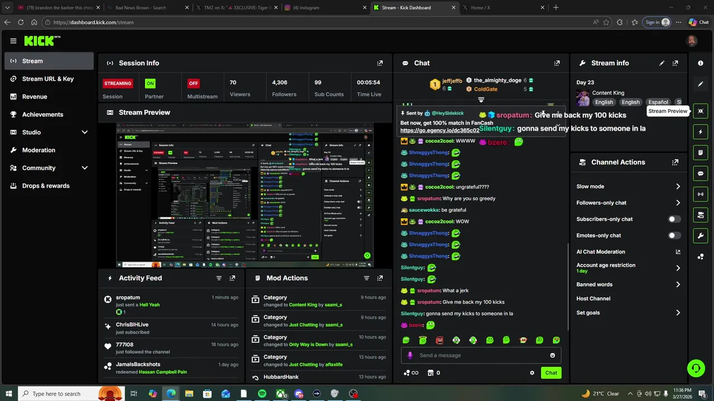
Task: Open Banned words settings
Action: 629,284
